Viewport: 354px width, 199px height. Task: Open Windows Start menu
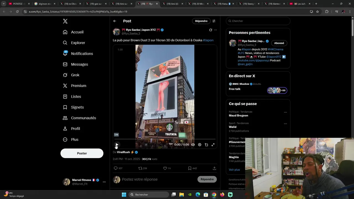click(x=124, y=195)
